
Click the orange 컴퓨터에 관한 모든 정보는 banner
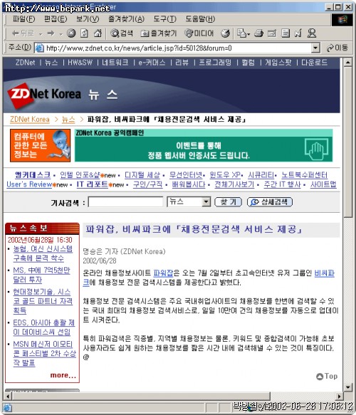41,145
